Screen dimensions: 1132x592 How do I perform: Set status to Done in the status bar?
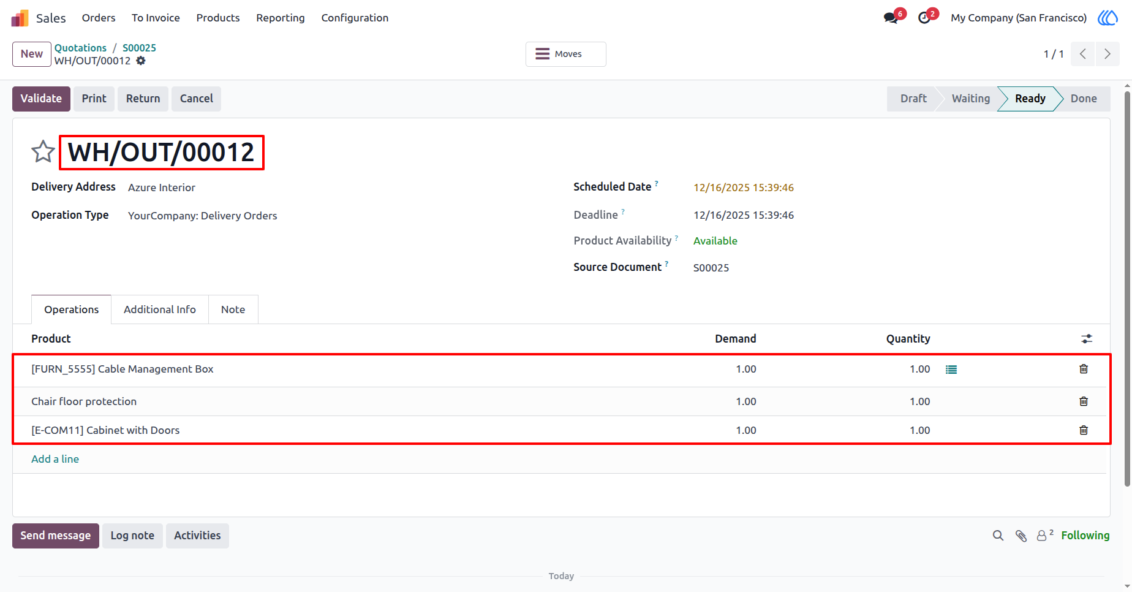1084,99
